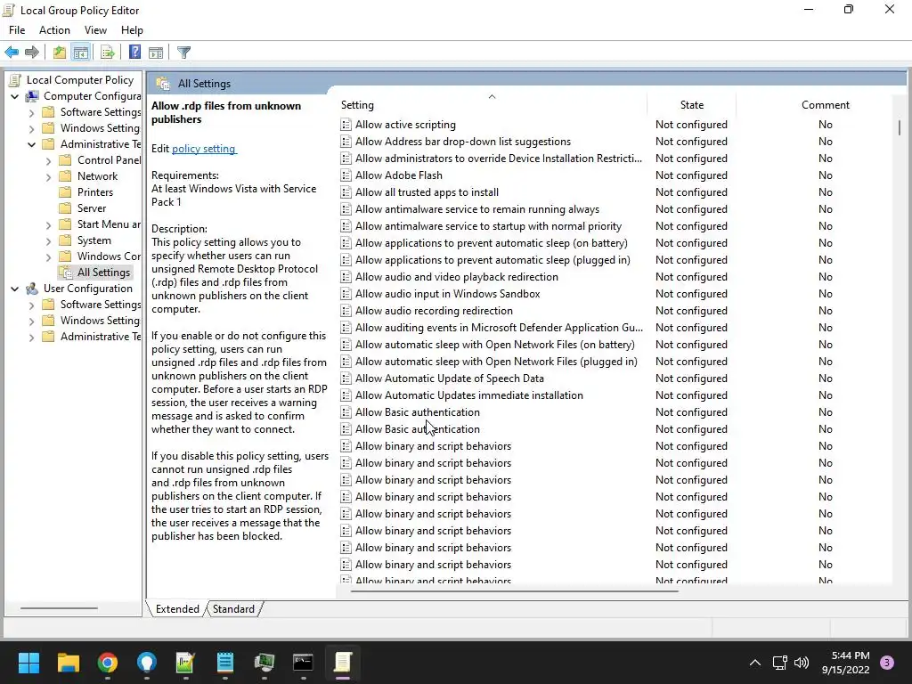The width and height of the screenshot is (912, 684).
Task: Expand Windows Settings under Computer Configuration
Action: pos(31,128)
